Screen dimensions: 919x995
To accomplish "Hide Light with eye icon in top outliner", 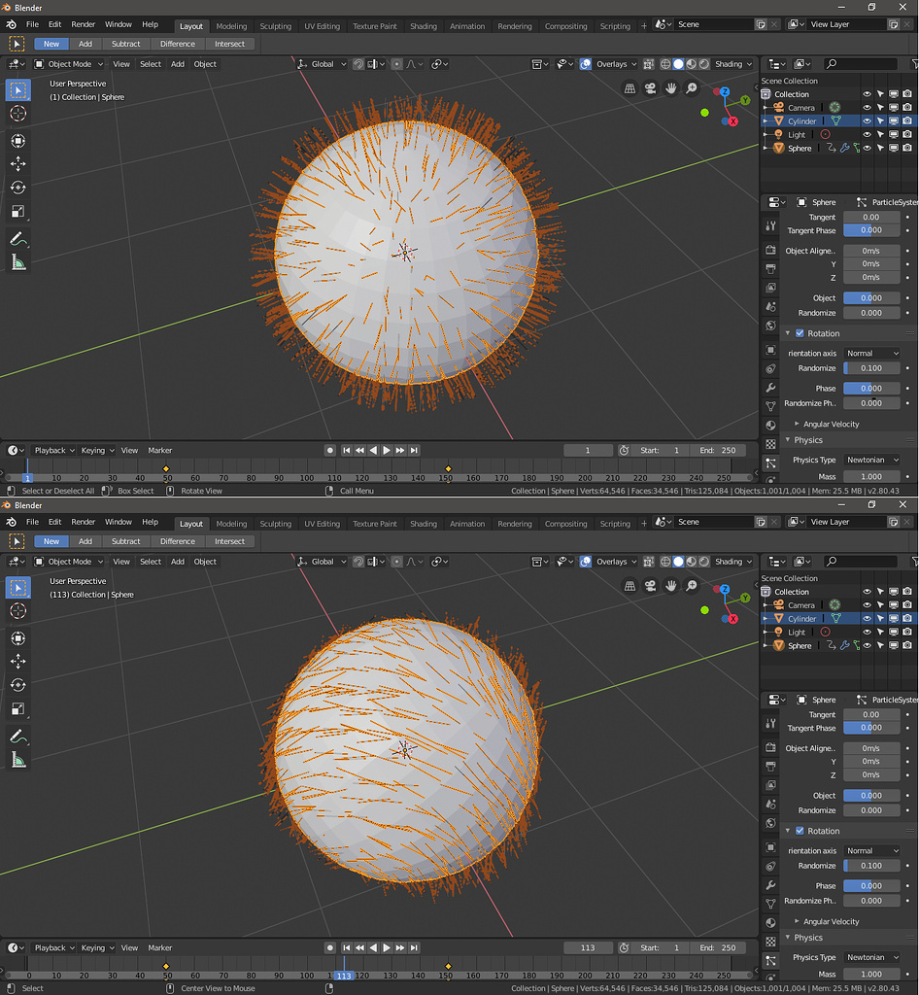I will (867, 134).
